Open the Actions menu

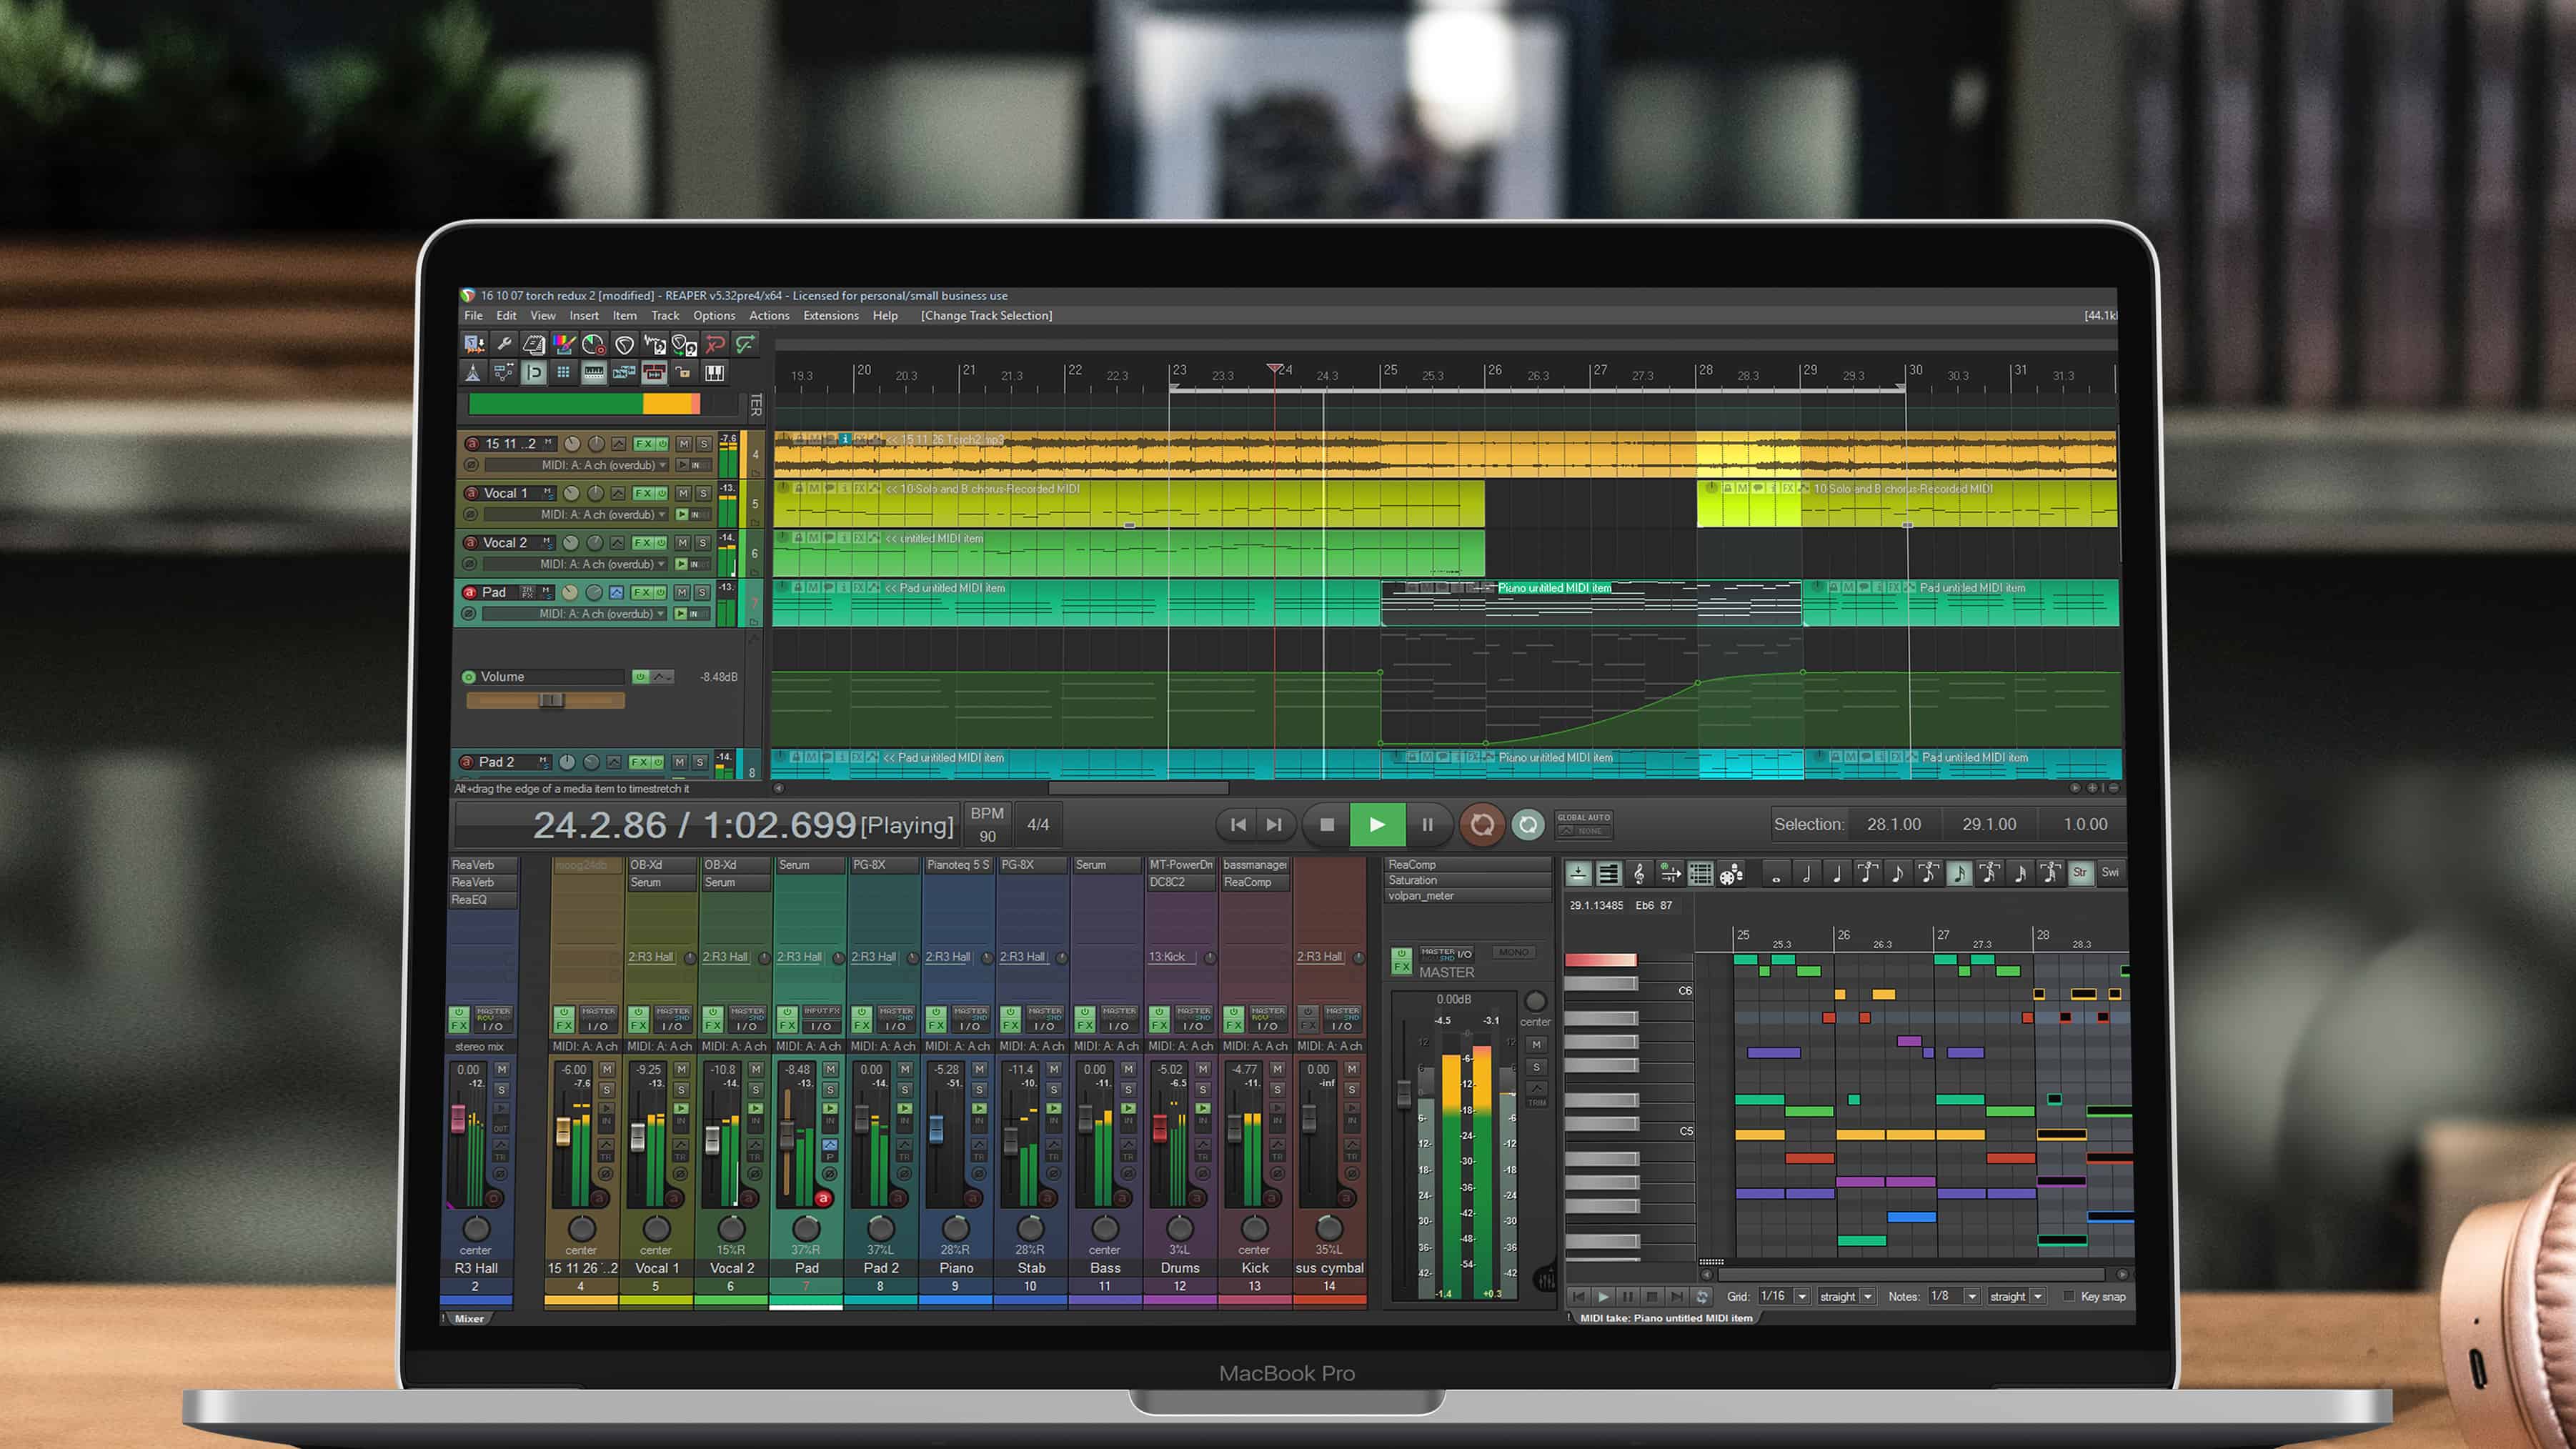pyautogui.click(x=769, y=316)
